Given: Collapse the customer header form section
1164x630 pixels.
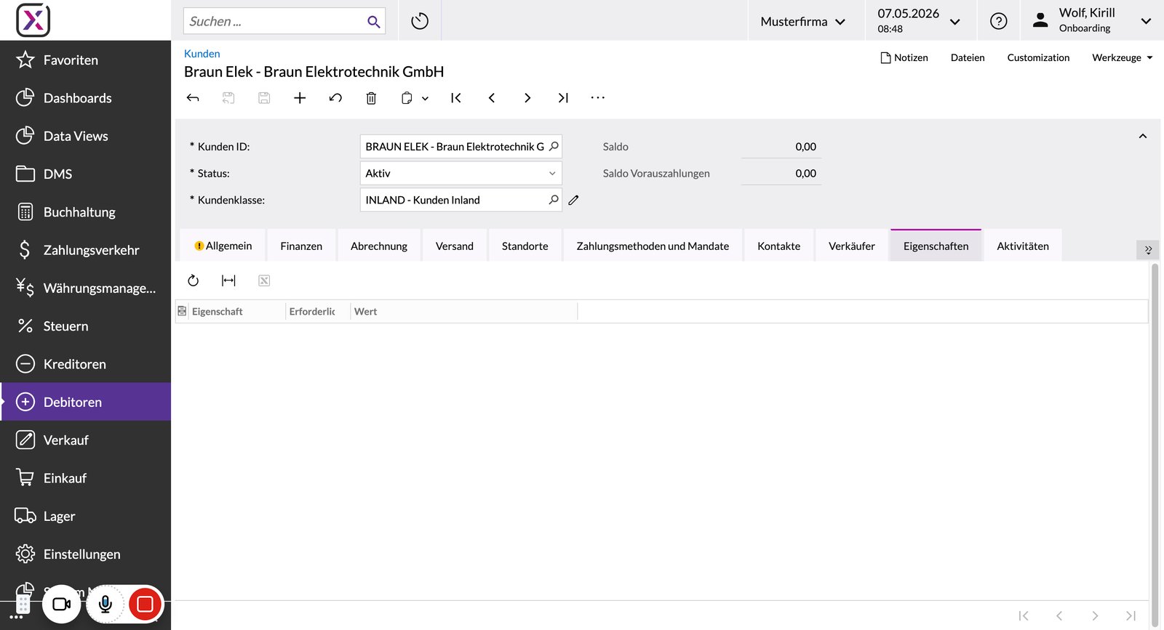Looking at the screenshot, I should point(1143,136).
